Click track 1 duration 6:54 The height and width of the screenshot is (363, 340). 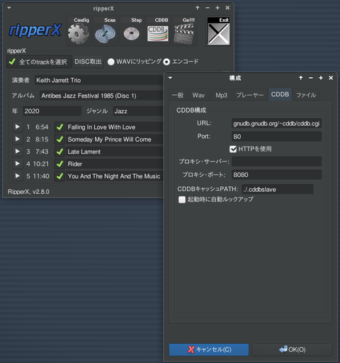pos(42,127)
